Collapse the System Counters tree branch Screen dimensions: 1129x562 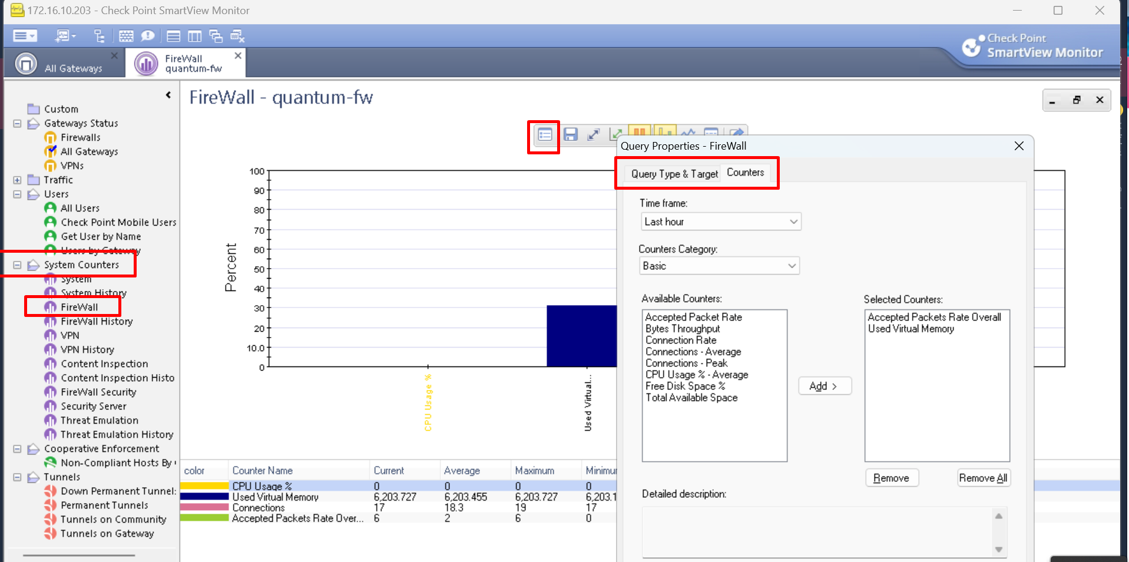(16, 265)
